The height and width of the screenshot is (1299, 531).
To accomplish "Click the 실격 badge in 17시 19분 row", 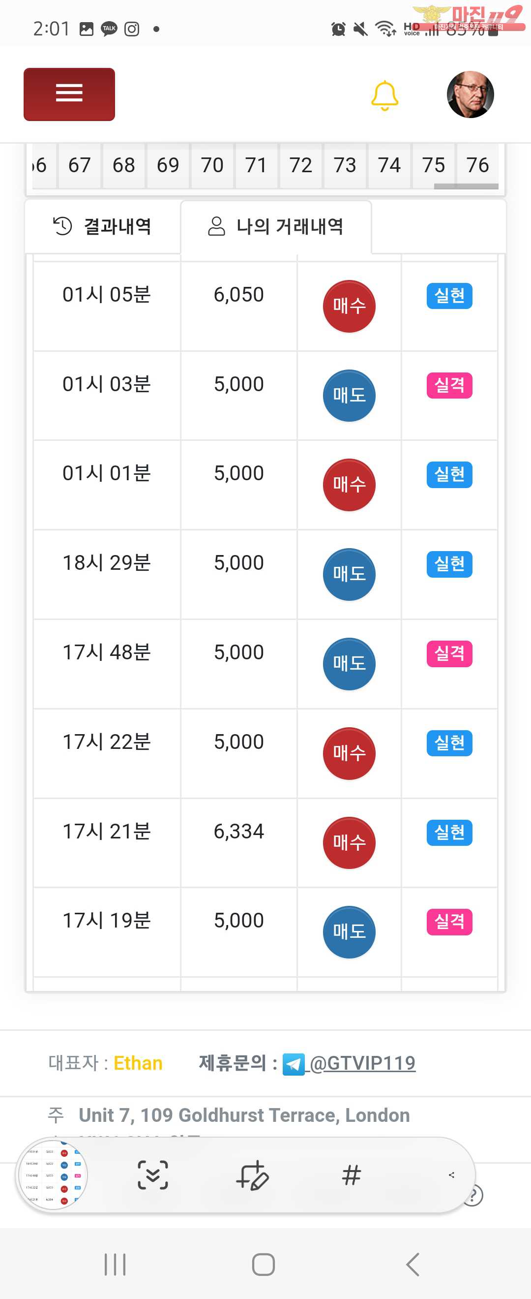I will tap(449, 922).
